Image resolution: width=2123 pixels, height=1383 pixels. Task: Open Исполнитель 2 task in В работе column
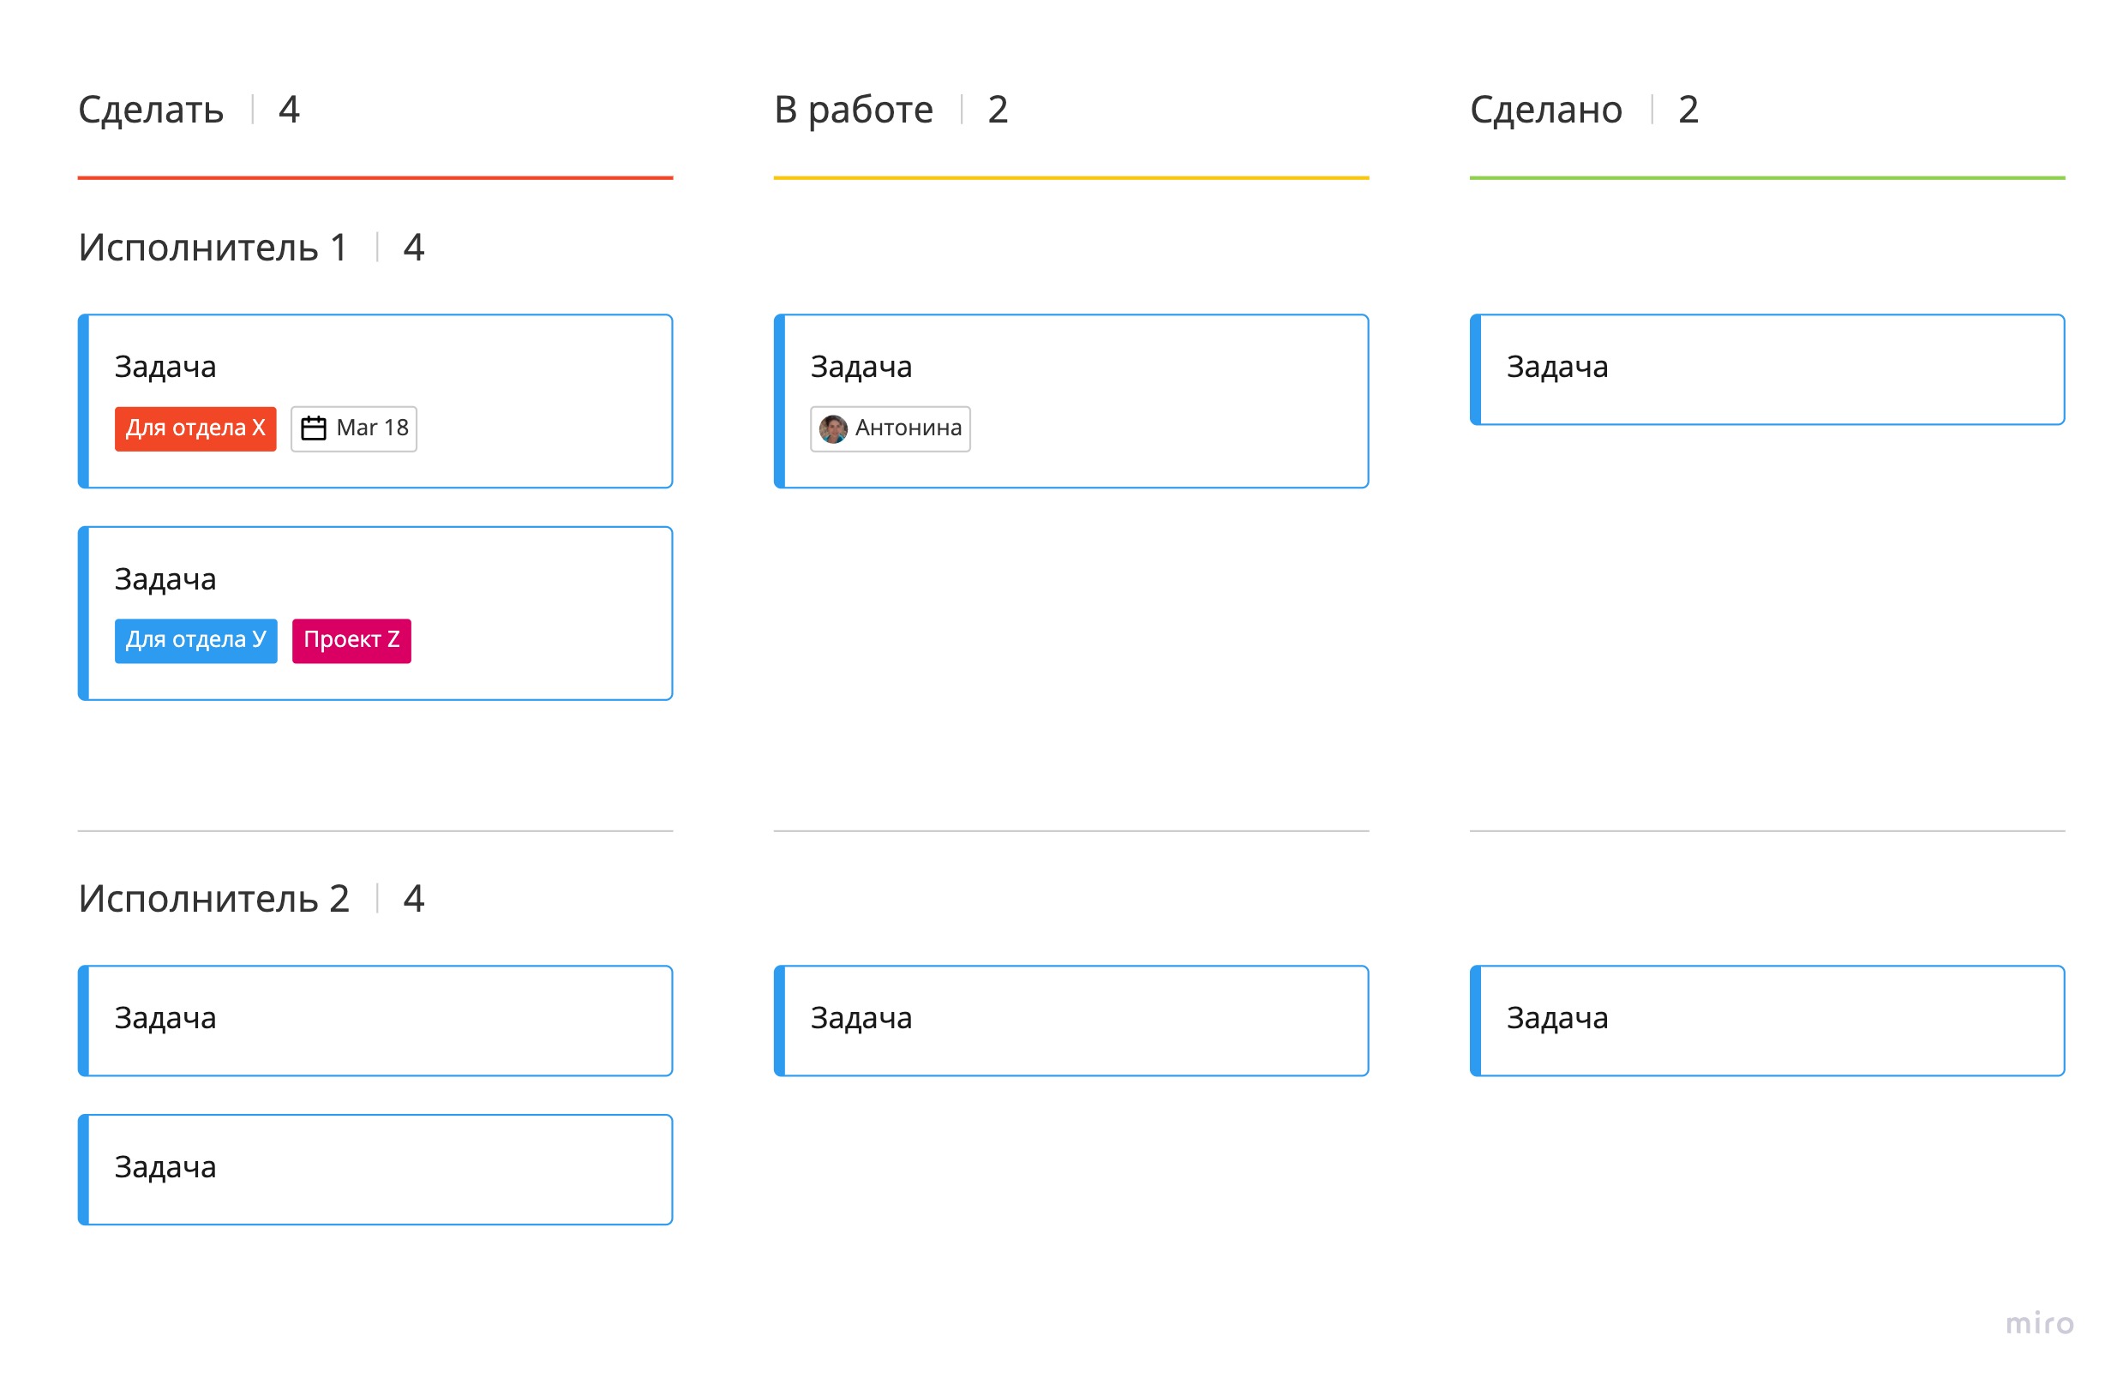tap(1070, 1020)
